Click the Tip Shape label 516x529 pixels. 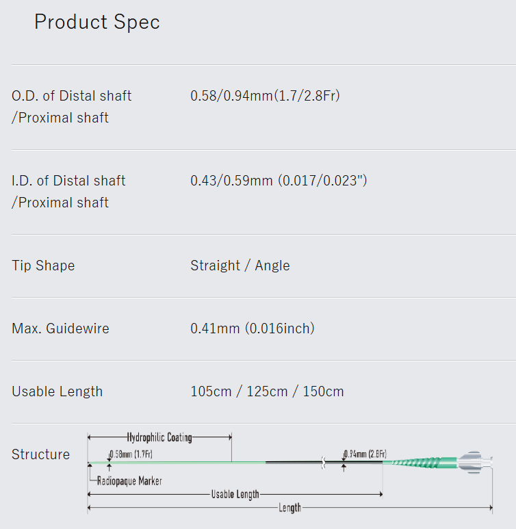click(x=43, y=266)
